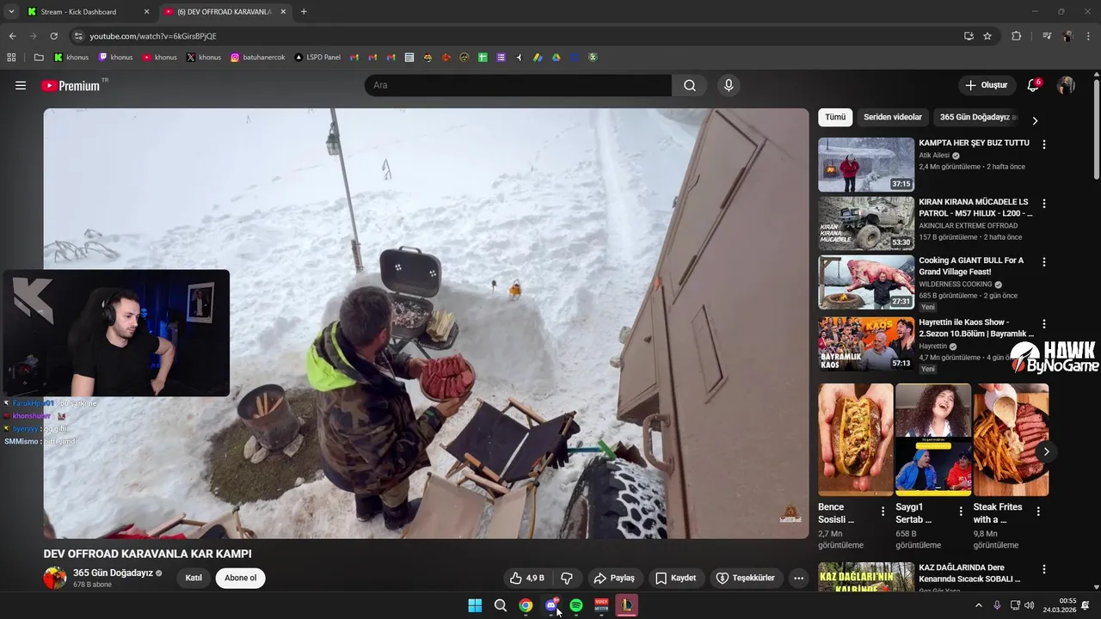This screenshot has width=1101, height=619.
Task: Play the main video player
Action: [427, 323]
